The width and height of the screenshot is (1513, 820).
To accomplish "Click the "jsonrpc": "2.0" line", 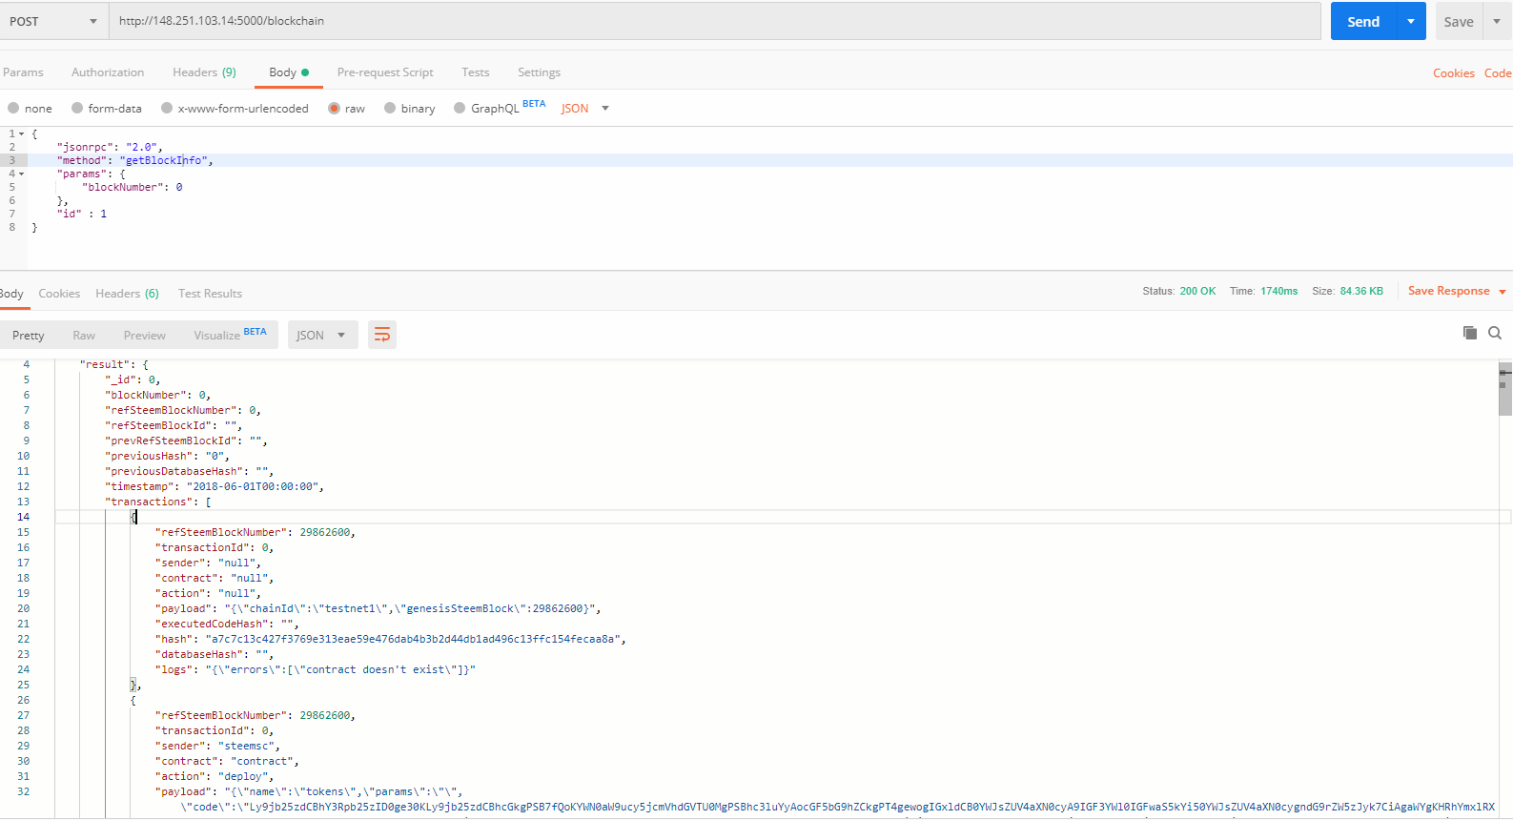I will click(x=110, y=147).
